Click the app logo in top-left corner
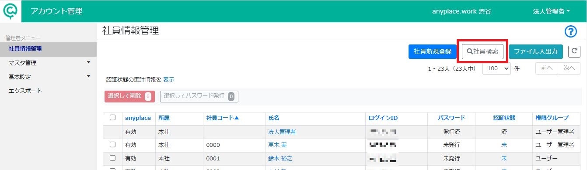 (x=10, y=11)
